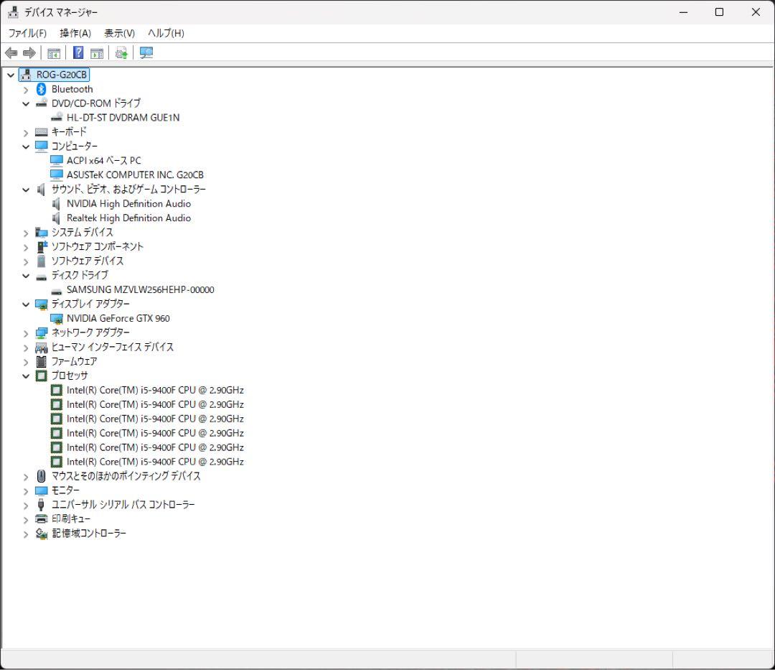Click the HL-DT-ST DVDRAM drive icon
The image size is (775, 670).
pyautogui.click(x=57, y=117)
